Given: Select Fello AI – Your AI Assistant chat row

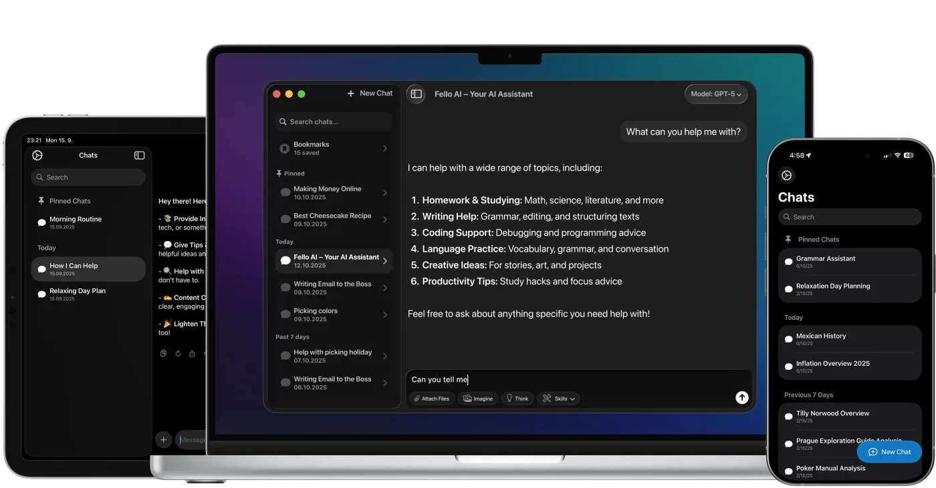Looking at the screenshot, I should click(x=334, y=261).
